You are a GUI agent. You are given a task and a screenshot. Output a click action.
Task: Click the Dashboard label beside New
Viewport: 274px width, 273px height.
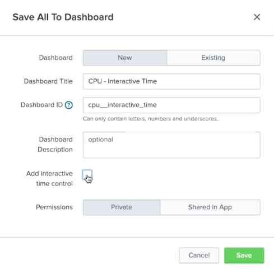pyautogui.click(x=55, y=58)
